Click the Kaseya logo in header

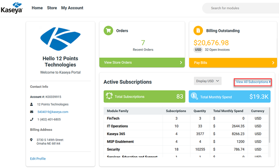tap(12, 8)
